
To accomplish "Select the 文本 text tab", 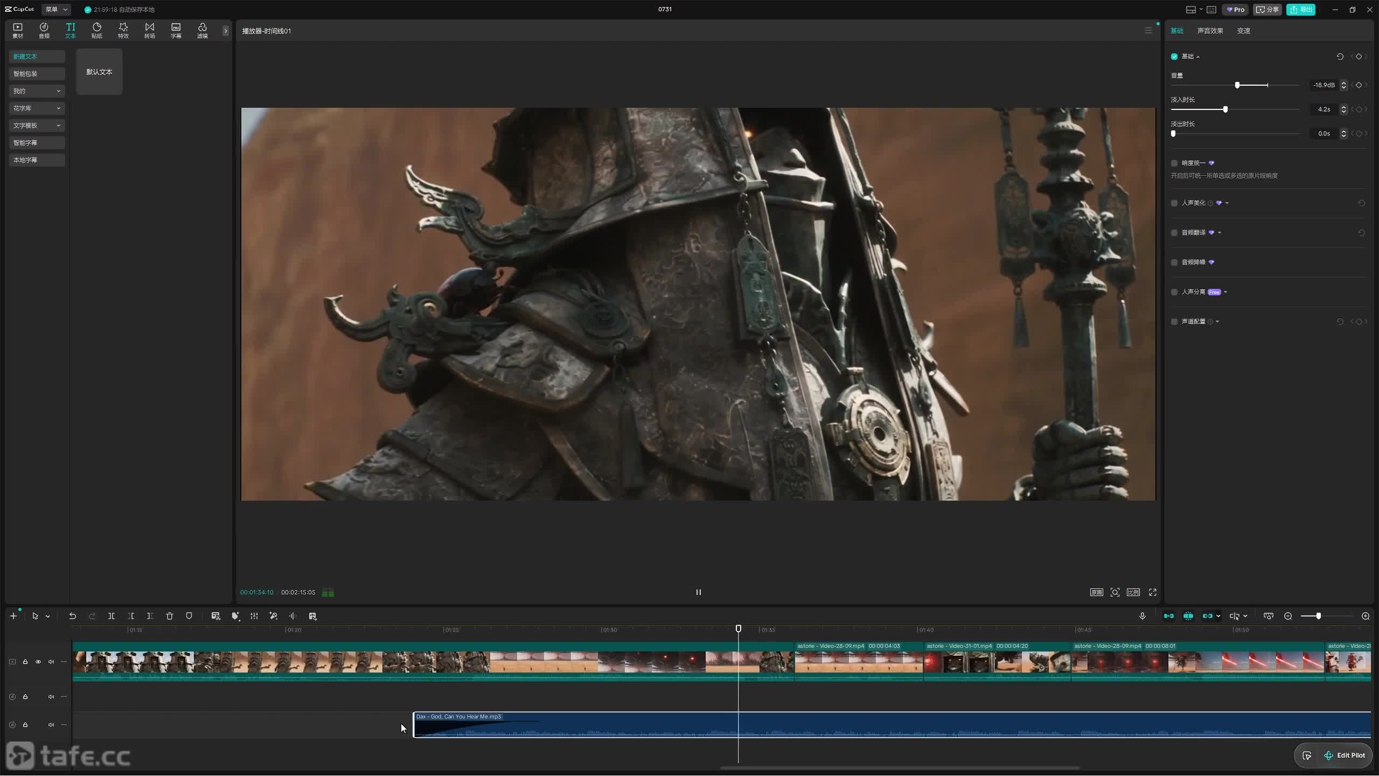I will pos(71,30).
